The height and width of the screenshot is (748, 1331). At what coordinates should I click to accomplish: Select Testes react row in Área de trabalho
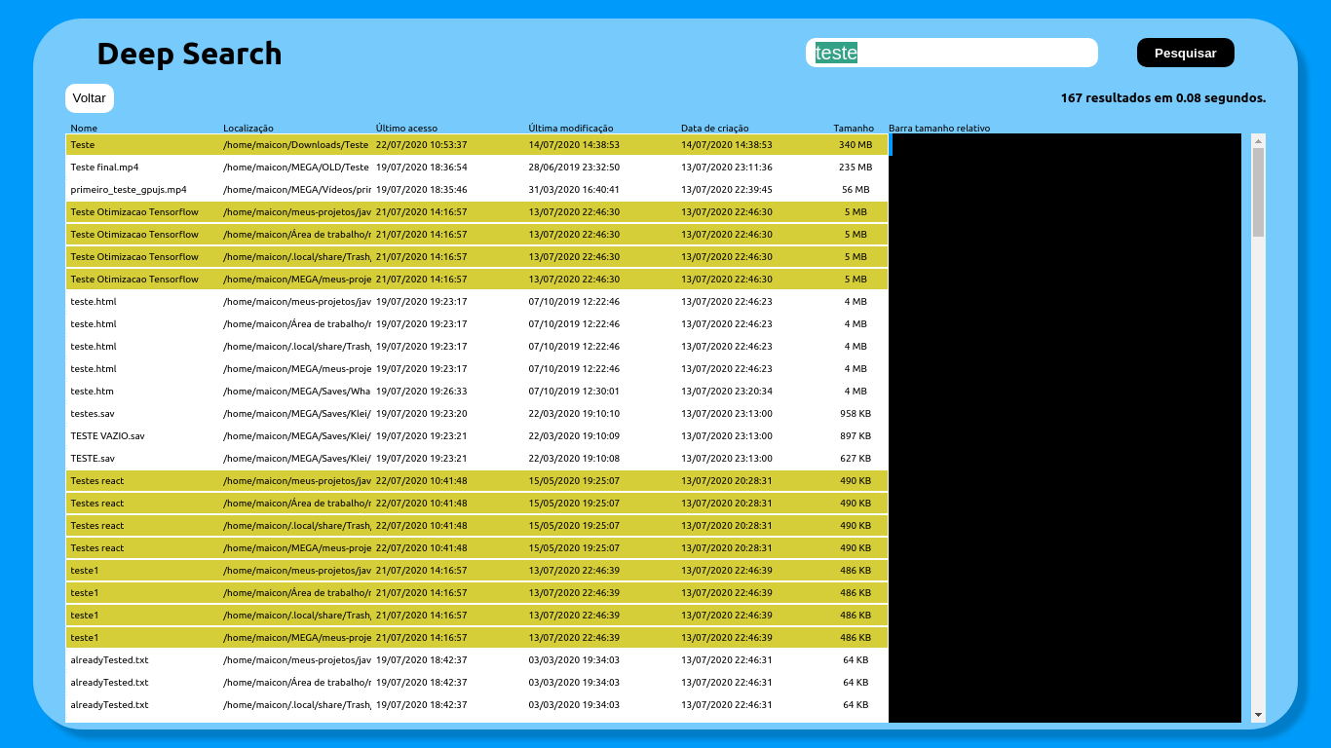[x=477, y=504]
